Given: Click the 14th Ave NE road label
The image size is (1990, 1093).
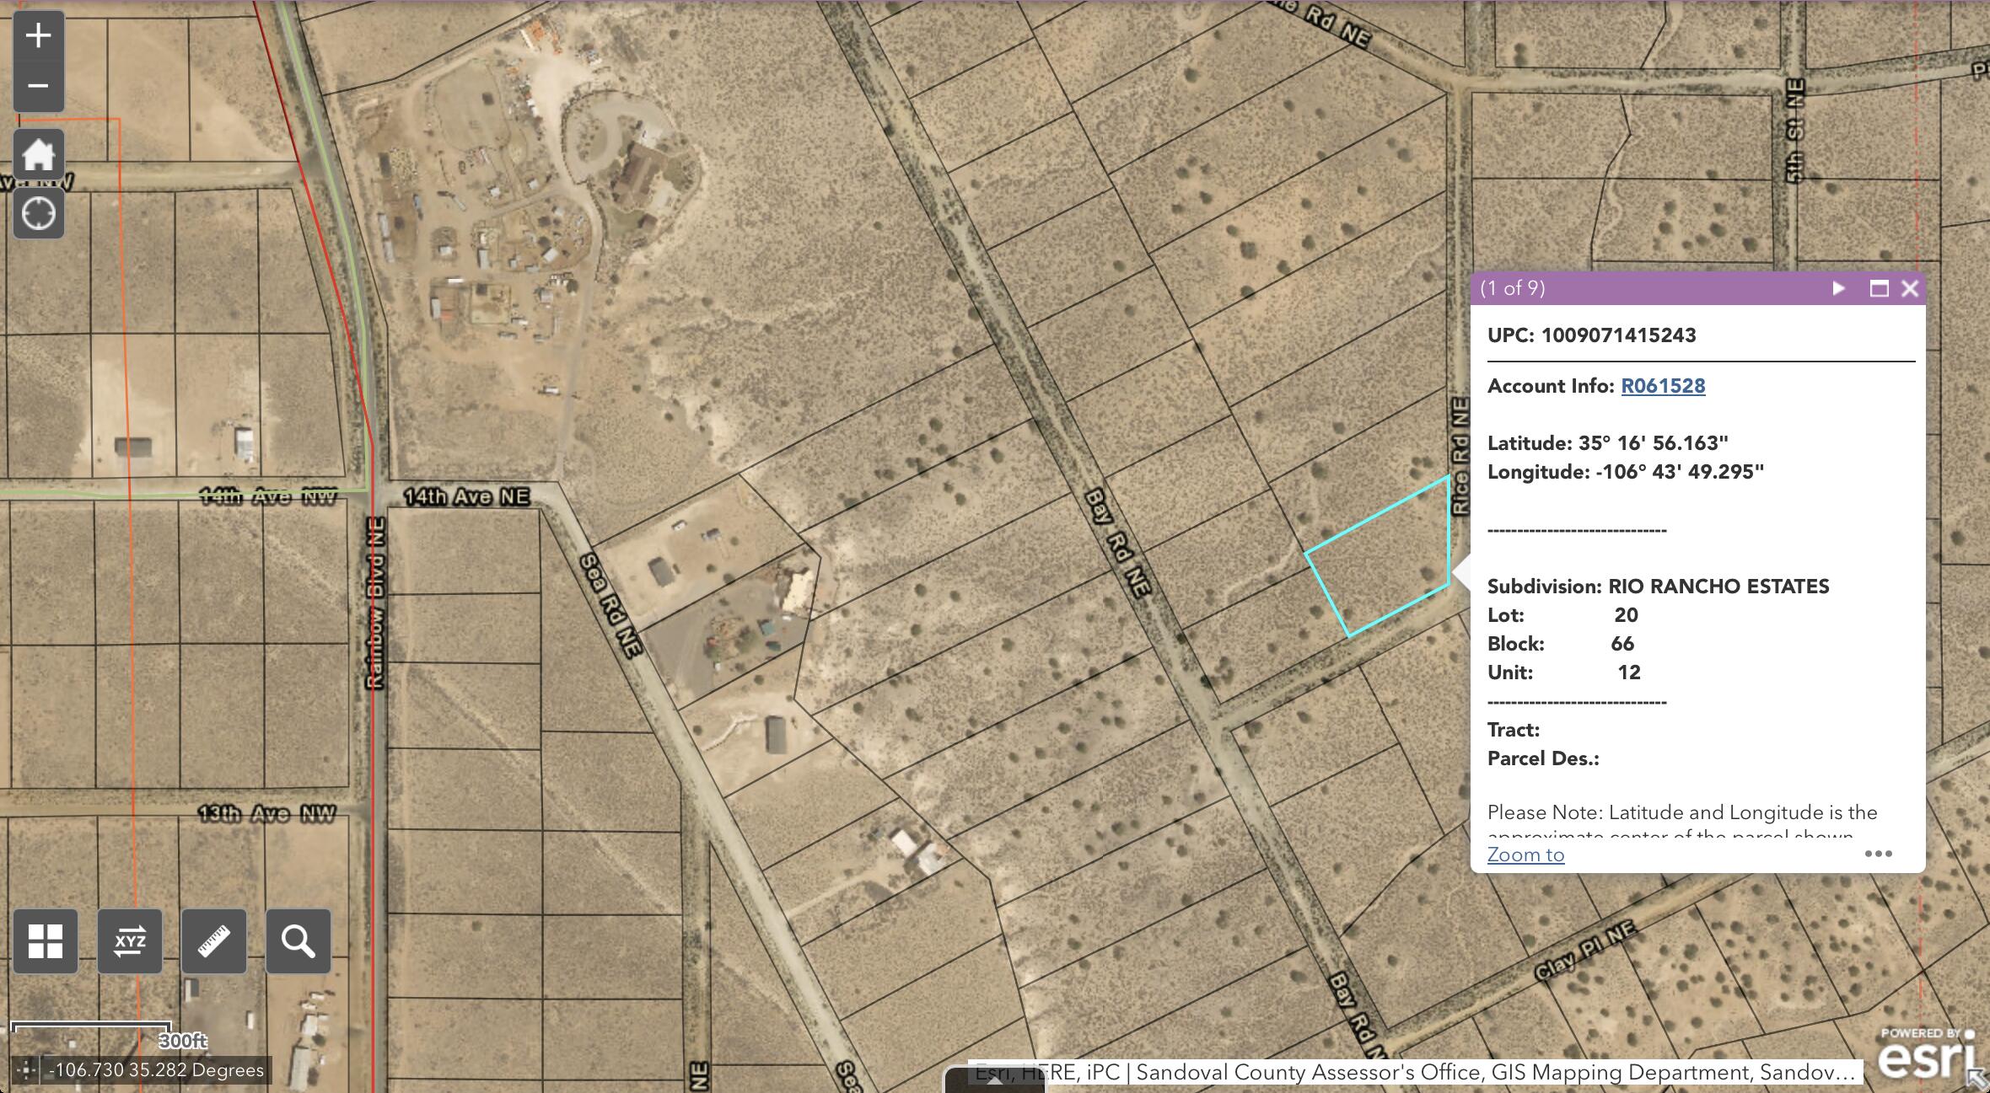Looking at the screenshot, I should [x=466, y=497].
